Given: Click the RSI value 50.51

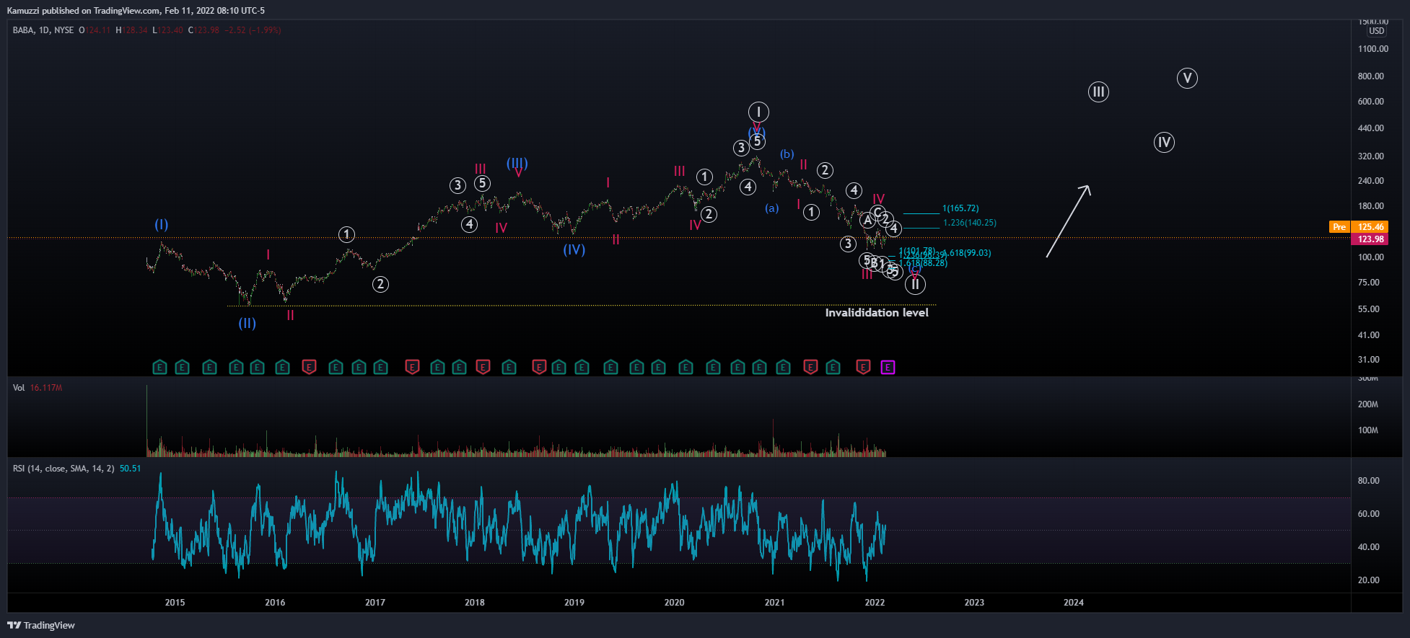Looking at the screenshot, I should (x=131, y=469).
